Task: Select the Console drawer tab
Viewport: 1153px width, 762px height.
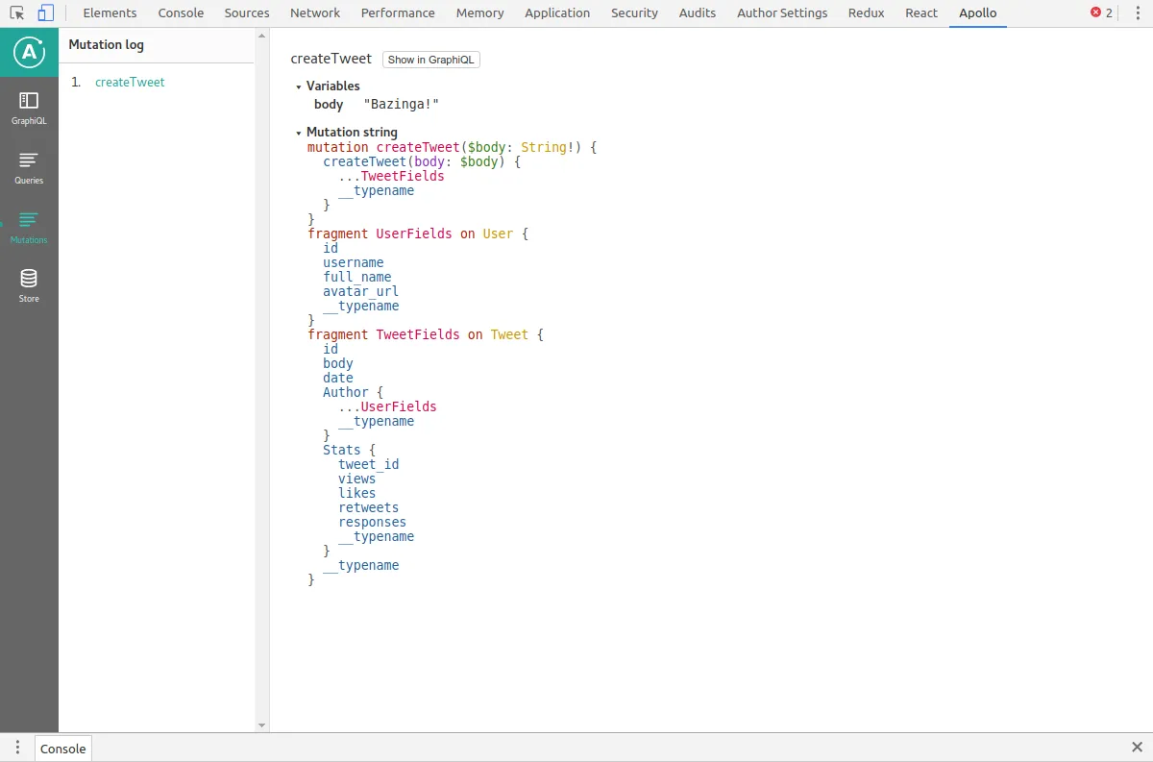Action: pos(63,749)
